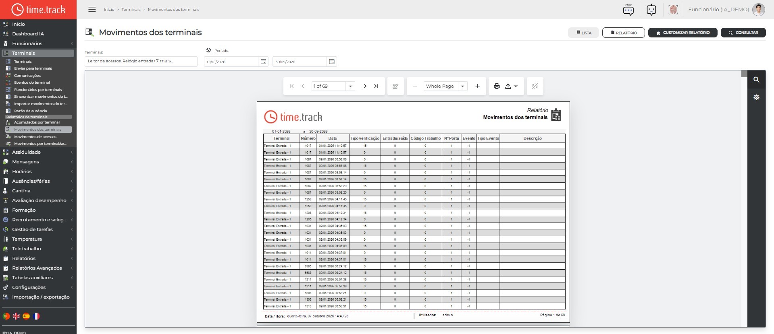Open the Período settings gear
Image resolution: width=774 pixels, height=334 pixels.
[x=208, y=50]
